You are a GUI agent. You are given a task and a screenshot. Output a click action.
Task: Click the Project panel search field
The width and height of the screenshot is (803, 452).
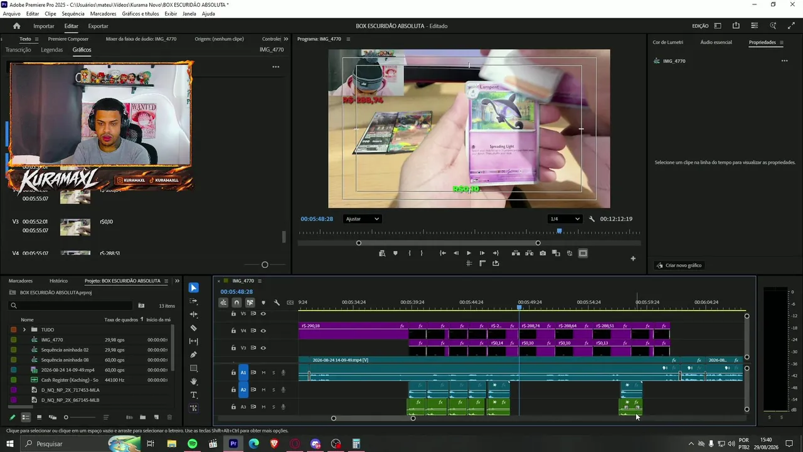[x=70, y=306]
